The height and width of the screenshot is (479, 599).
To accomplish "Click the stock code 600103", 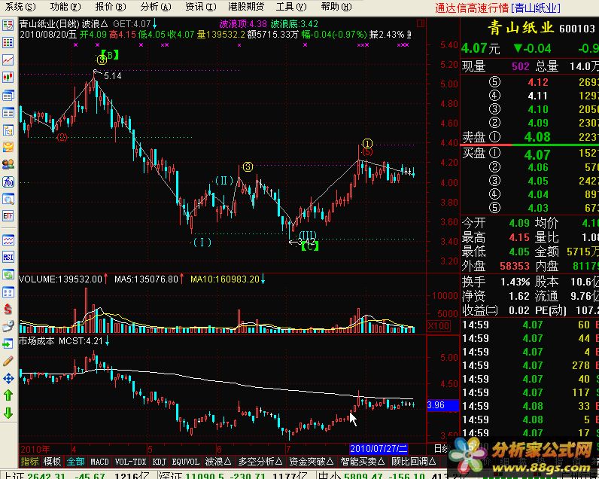I will [x=577, y=29].
